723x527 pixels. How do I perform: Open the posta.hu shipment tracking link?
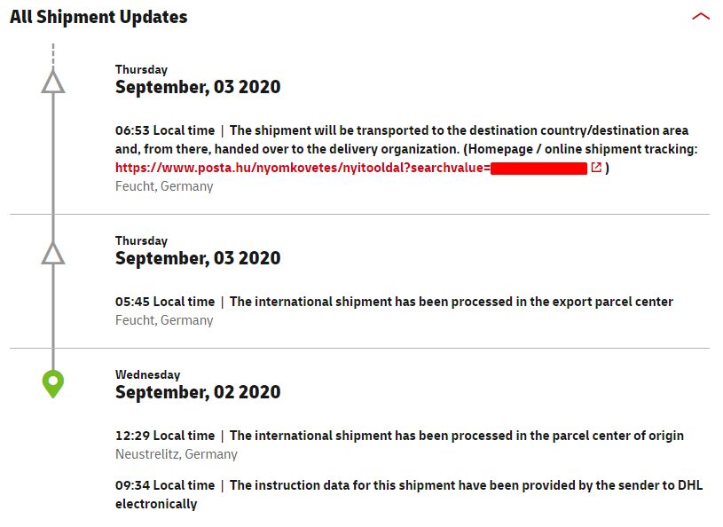pos(303,168)
